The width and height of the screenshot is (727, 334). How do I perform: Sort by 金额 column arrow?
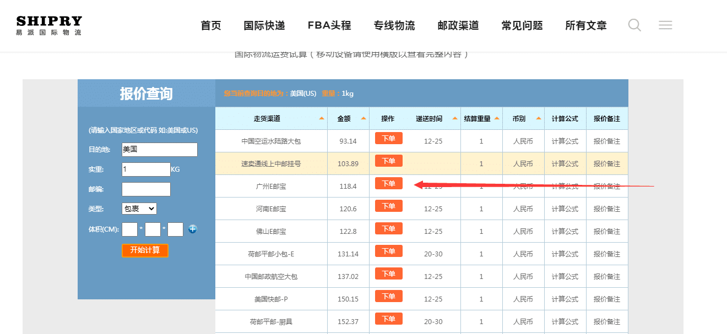363,119
